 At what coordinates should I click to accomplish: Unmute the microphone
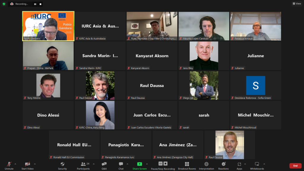(x=9, y=165)
